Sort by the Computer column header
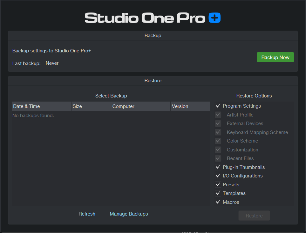Viewport: 306px width, 233px height. (x=141, y=106)
